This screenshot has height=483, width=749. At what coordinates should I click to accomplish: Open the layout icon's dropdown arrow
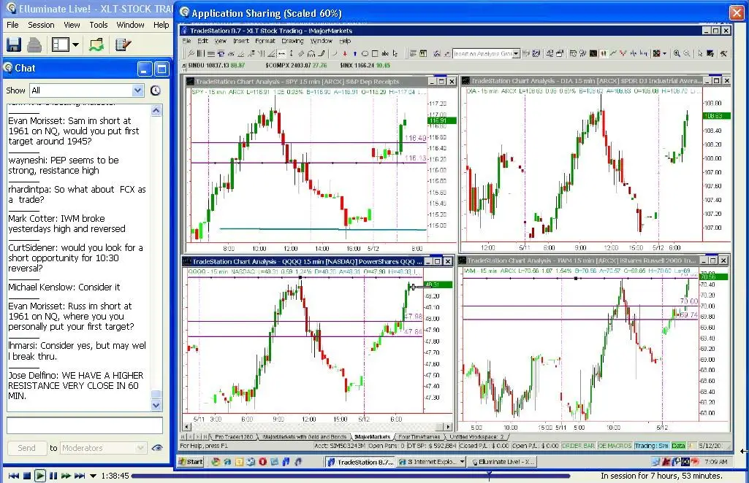75,45
